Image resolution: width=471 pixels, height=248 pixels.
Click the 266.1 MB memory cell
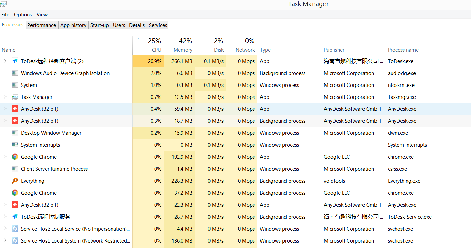point(179,61)
